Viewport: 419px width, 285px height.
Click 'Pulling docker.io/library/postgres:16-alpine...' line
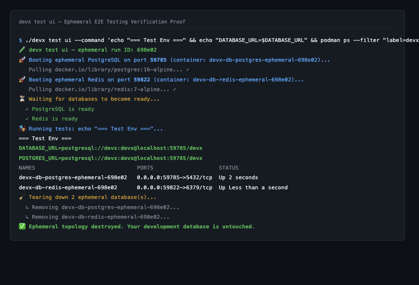click(109, 70)
